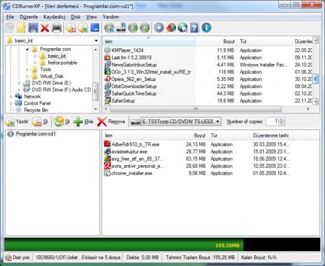325x266 pixels.
Task: Click the disc with up arrow icon
Action: (x=145, y=28)
